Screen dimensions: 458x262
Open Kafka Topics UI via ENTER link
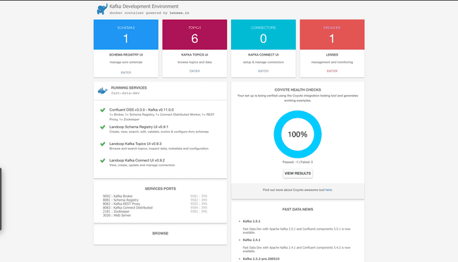click(x=194, y=71)
